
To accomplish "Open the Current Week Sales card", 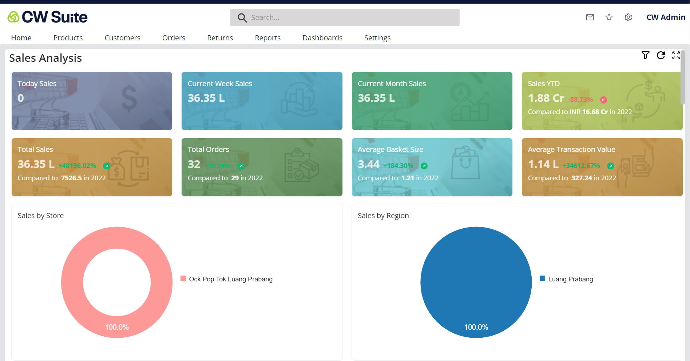I will 262,101.
